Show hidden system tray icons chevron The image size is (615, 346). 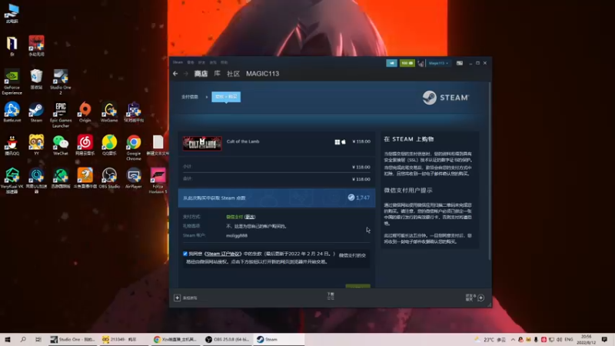[x=513, y=339]
